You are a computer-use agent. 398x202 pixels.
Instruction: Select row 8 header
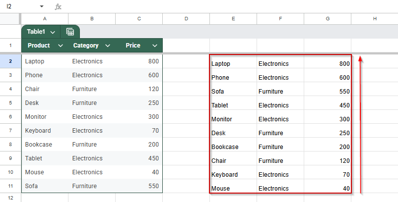[x=10, y=144]
